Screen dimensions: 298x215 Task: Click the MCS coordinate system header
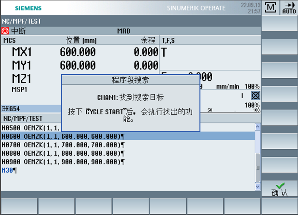[x=9, y=40]
